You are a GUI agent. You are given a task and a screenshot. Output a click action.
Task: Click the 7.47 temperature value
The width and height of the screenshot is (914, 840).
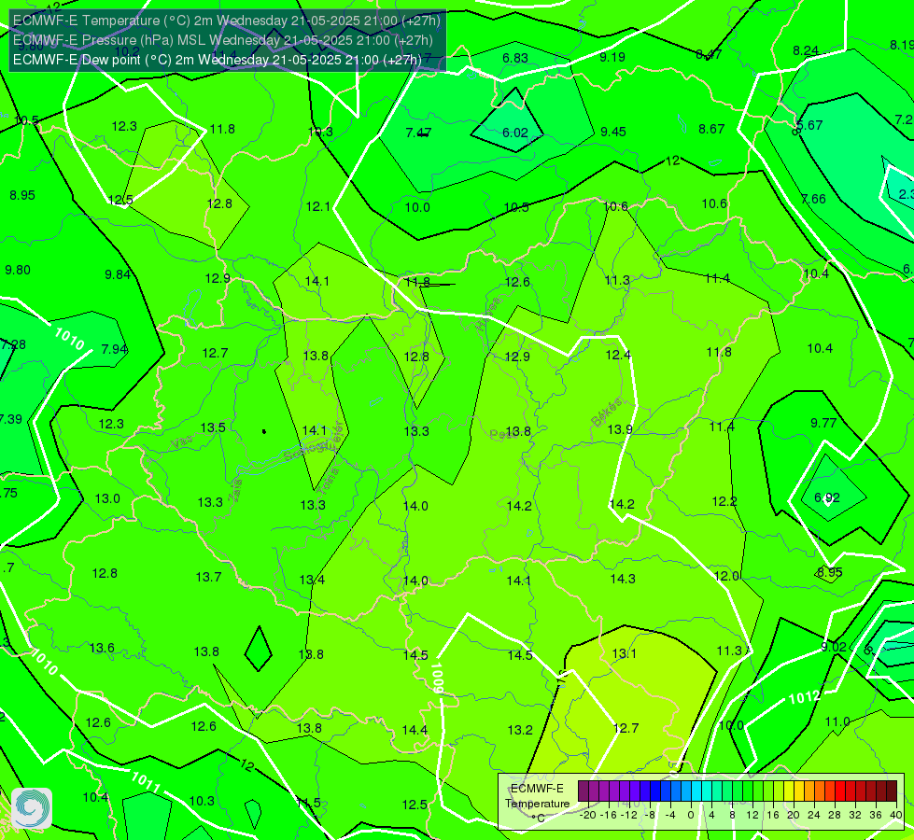point(418,133)
